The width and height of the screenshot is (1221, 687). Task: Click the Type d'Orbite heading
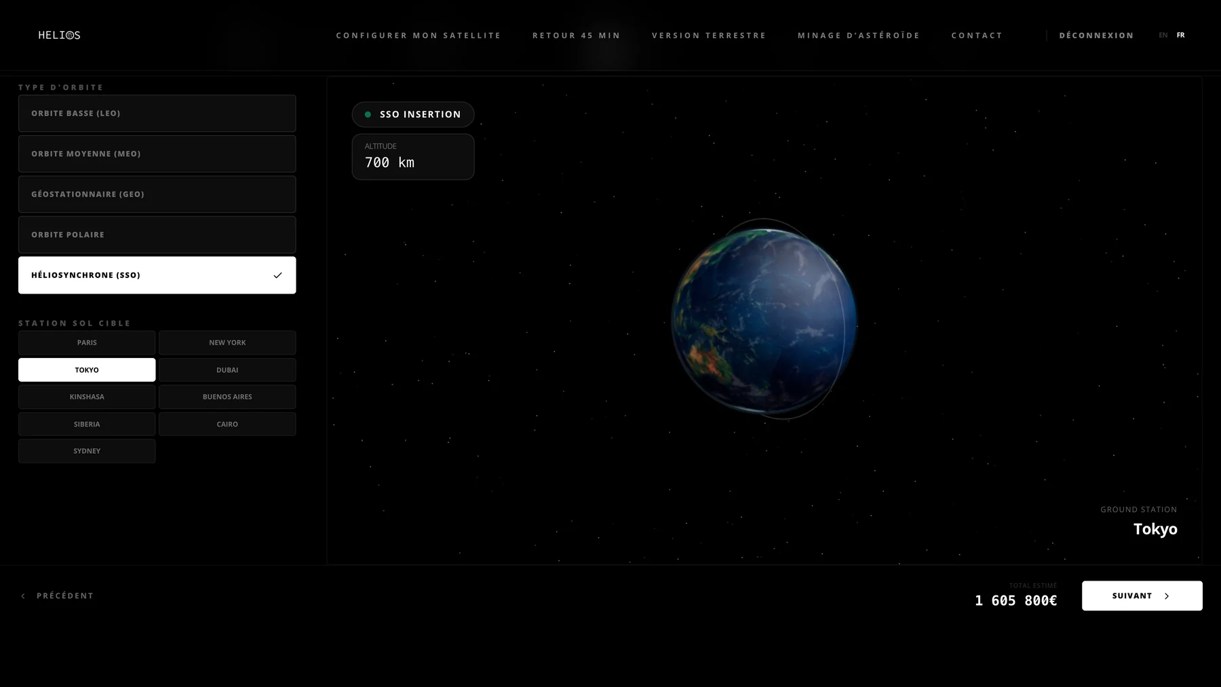click(61, 87)
